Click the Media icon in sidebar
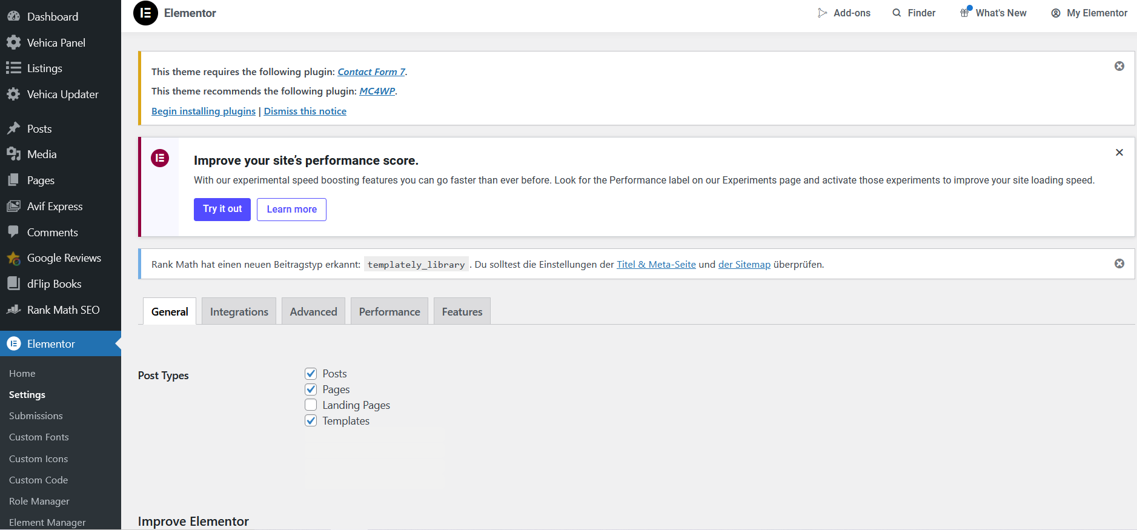 (x=13, y=154)
